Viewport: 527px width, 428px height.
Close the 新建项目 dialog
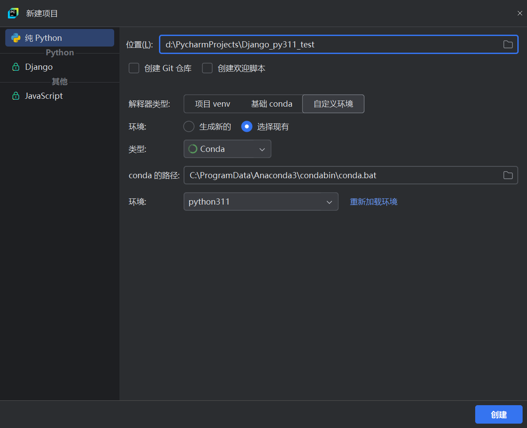[x=520, y=13]
